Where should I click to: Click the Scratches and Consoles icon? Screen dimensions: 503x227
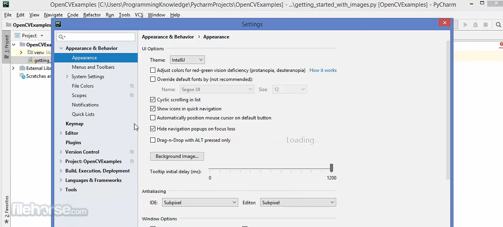[x=22, y=76]
